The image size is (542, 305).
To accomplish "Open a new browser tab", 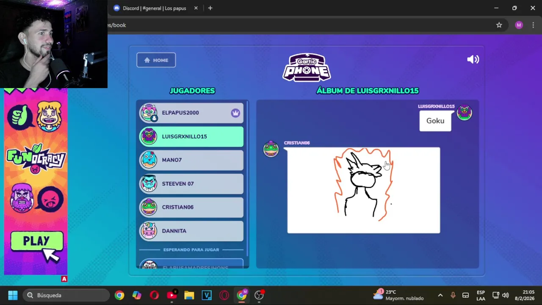I will [x=210, y=8].
